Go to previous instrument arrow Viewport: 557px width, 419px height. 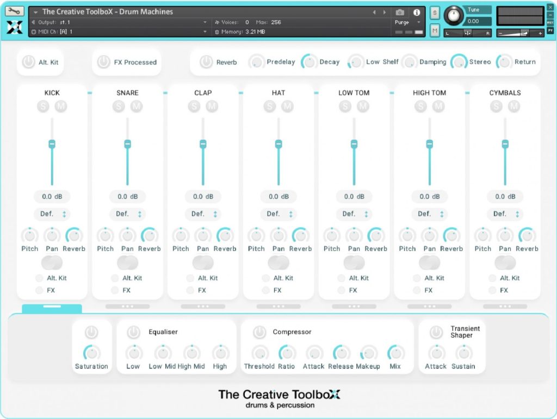click(374, 12)
